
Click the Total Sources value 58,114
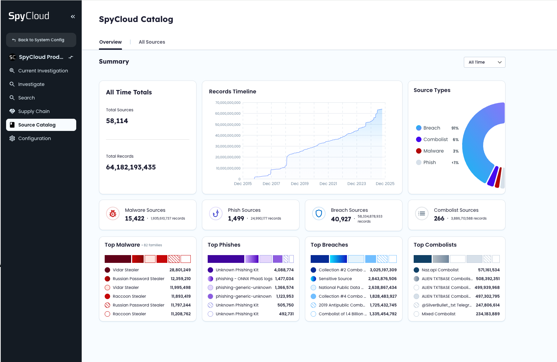[x=117, y=121]
